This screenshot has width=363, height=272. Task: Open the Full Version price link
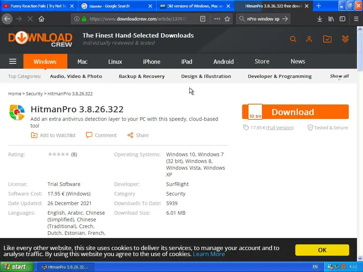pyautogui.click(x=280, y=127)
